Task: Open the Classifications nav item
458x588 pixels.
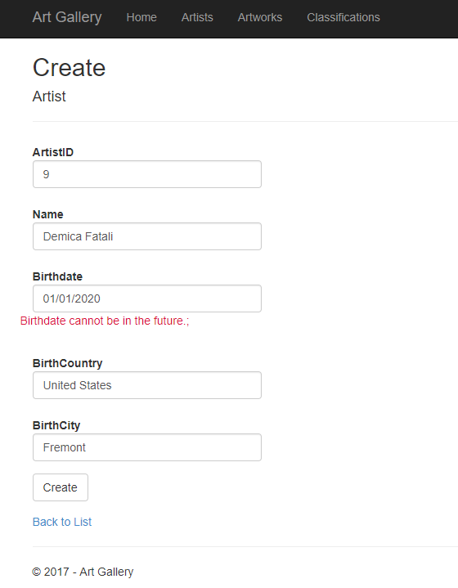Action: [x=343, y=17]
